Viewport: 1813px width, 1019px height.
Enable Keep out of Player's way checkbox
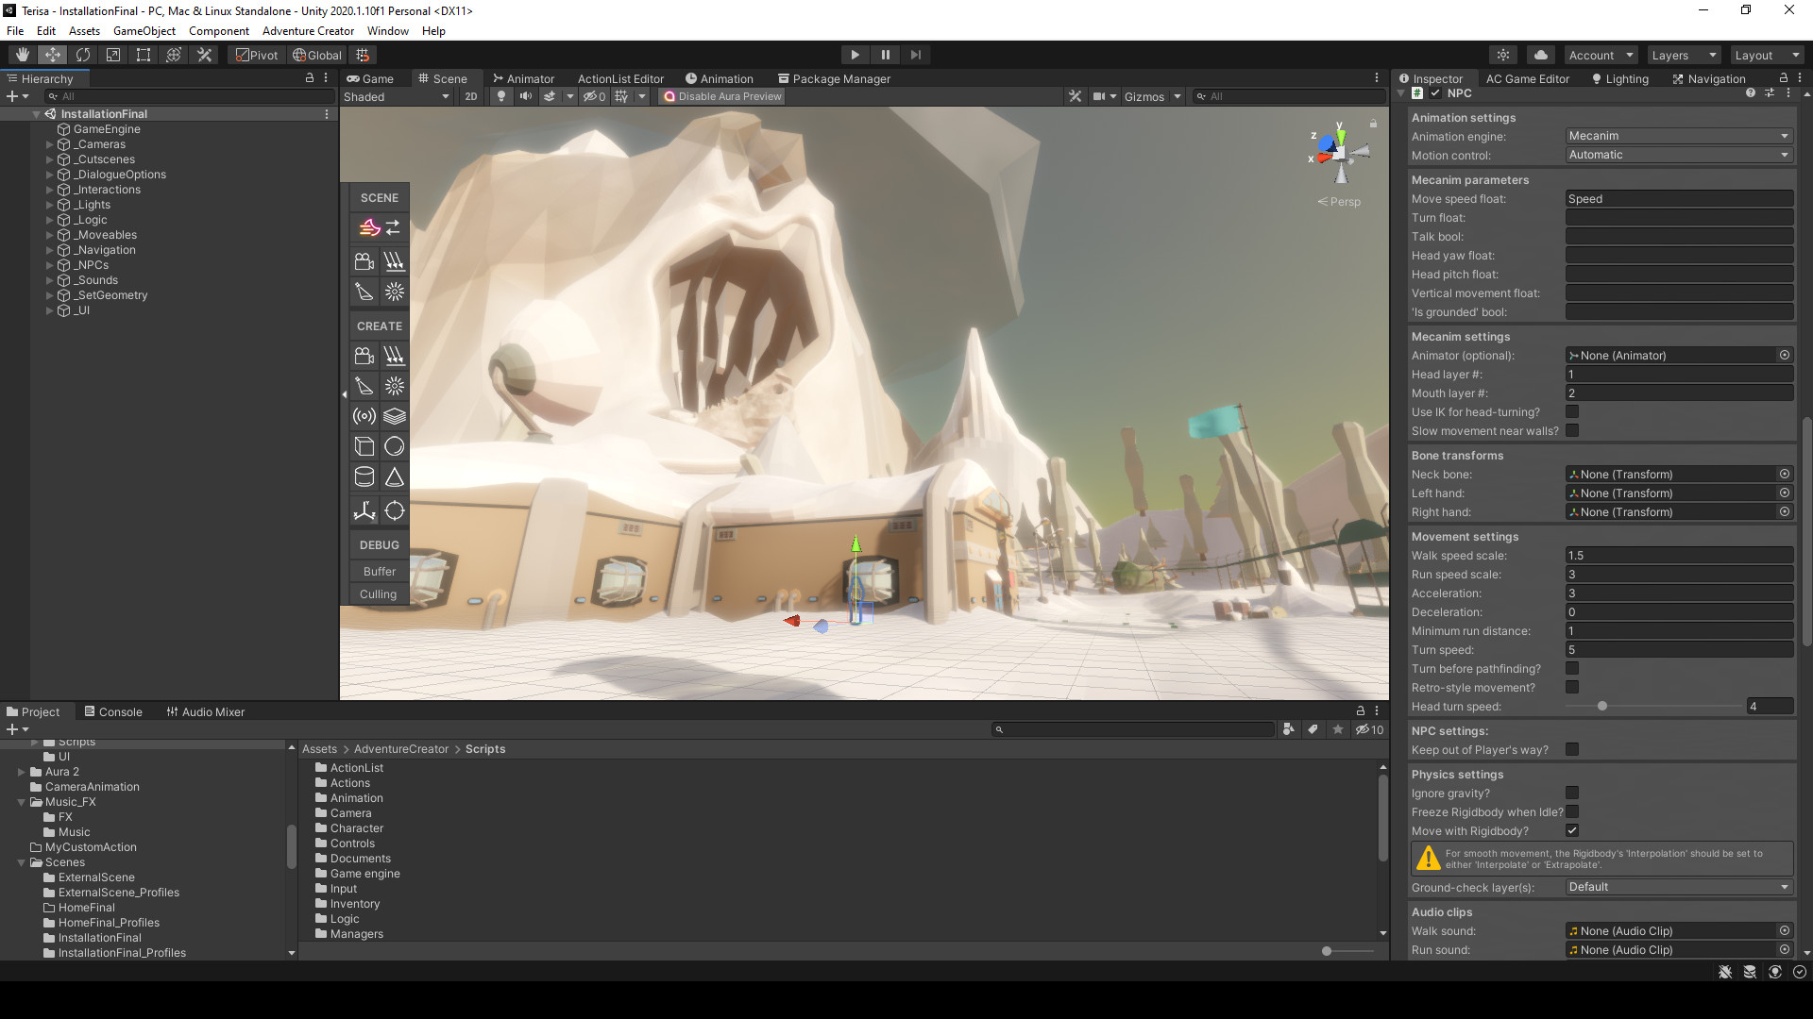(x=1572, y=750)
